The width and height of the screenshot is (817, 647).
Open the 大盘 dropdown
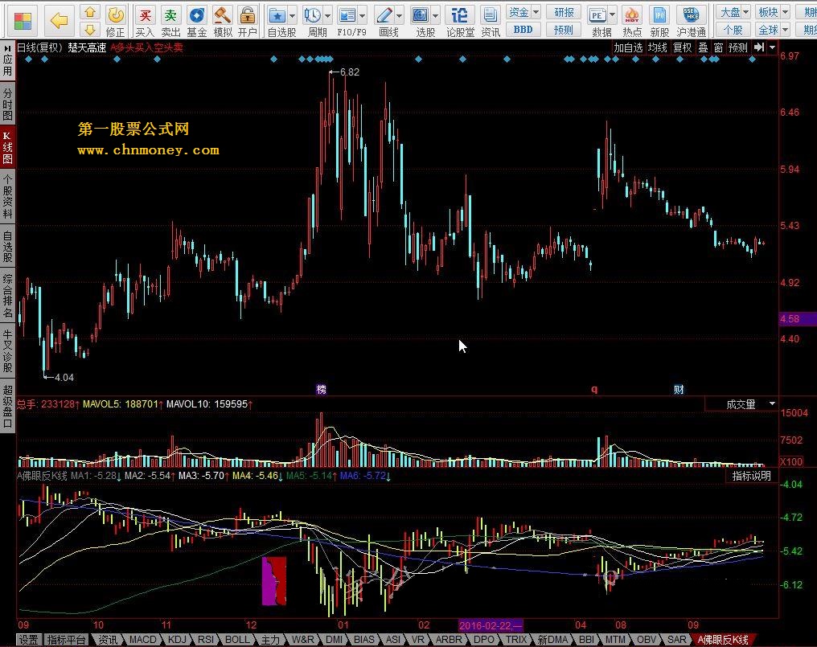[x=733, y=12]
